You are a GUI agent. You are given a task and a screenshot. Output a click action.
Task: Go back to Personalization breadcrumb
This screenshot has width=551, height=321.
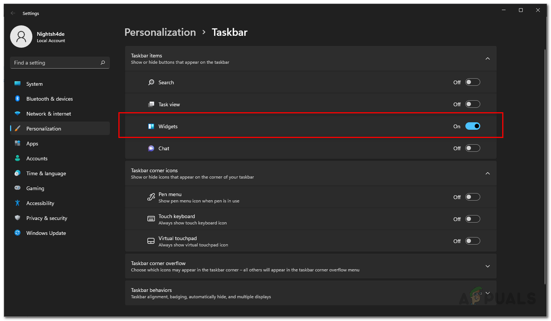click(x=160, y=32)
